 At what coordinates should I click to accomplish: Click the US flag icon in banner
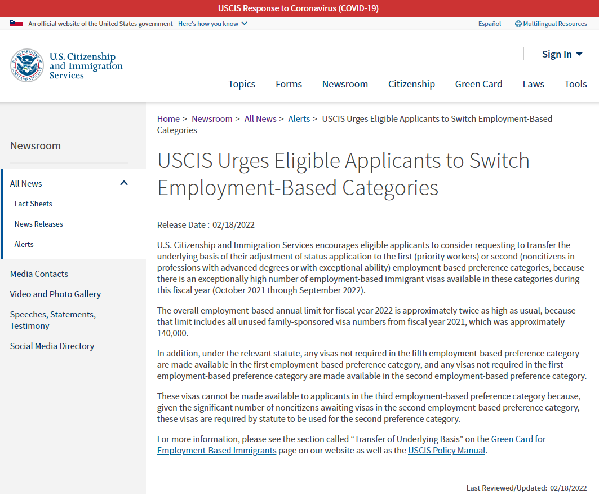16,23
